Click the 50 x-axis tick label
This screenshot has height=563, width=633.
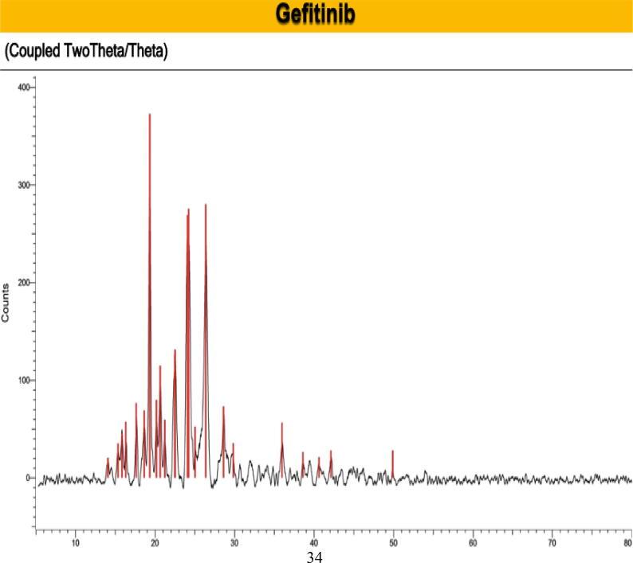(393, 543)
